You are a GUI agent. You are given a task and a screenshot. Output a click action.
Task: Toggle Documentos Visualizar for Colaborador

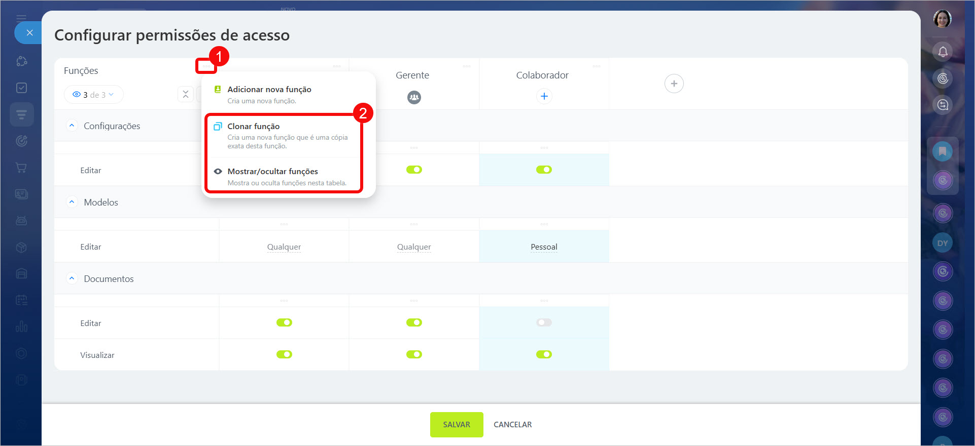(x=544, y=354)
